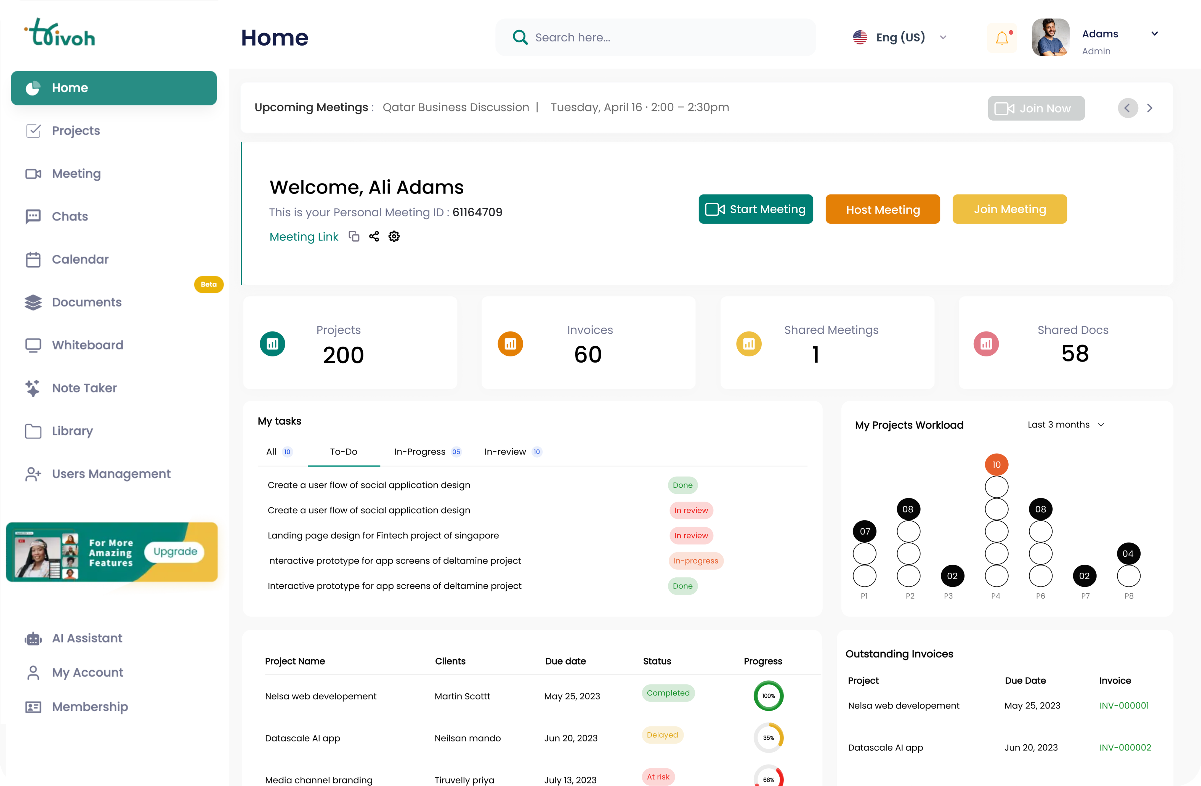Expand the Eng (US) language dropdown

point(943,37)
